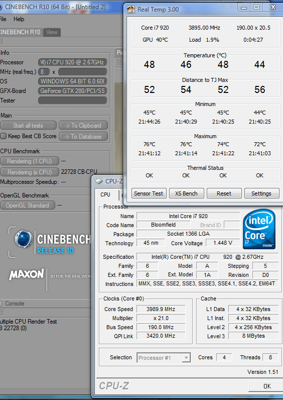Screen dimensions: 283x400
Task: Click the XS Bench button
Action: coord(187,193)
